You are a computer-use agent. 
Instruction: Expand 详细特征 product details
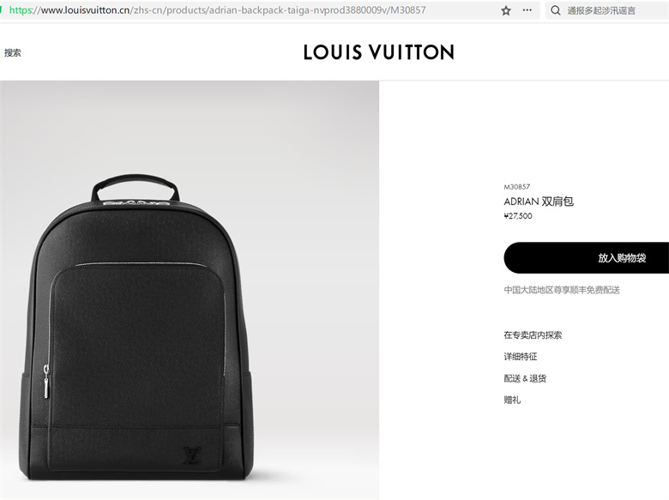pyautogui.click(x=520, y=357)
